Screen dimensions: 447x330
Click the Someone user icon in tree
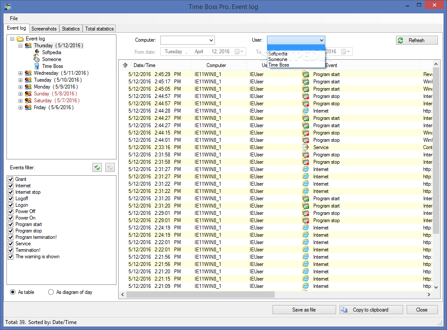(x=37, y=59)
